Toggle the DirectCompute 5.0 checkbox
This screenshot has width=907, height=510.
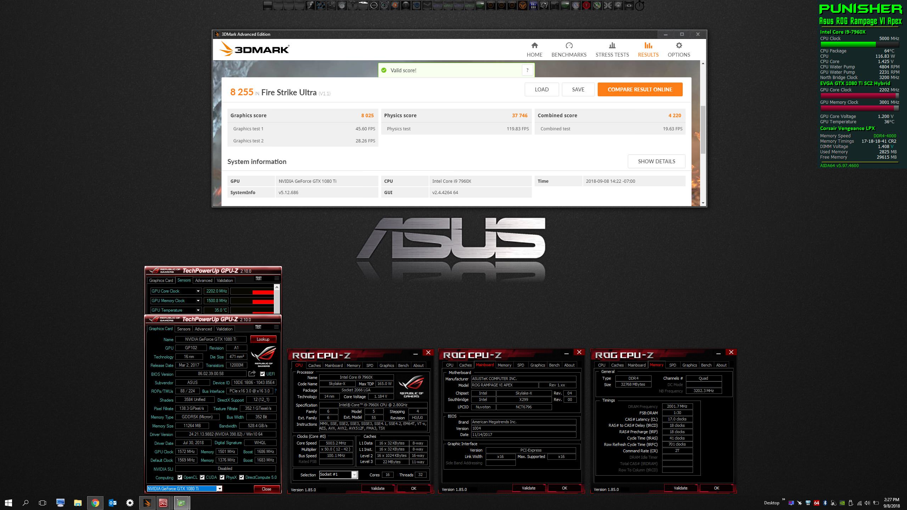(x=242, y=477)
